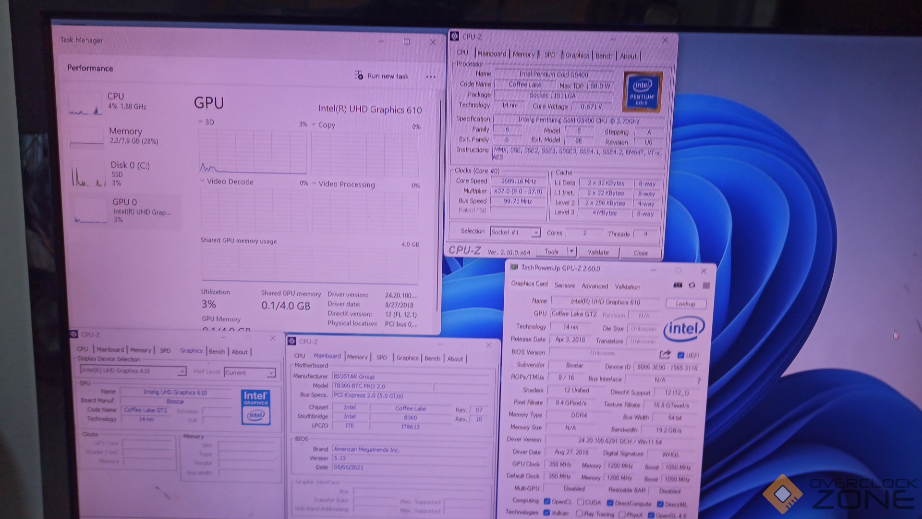Click the Validate button in CPU-Z
This screenshot has width=922, height=519.
click(598, 252)
